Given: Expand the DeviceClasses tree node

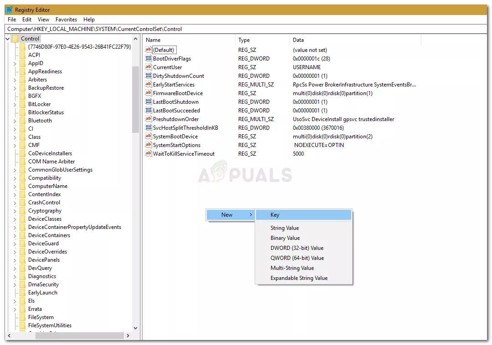Looking at the screenshot, I should pos(15,219).
